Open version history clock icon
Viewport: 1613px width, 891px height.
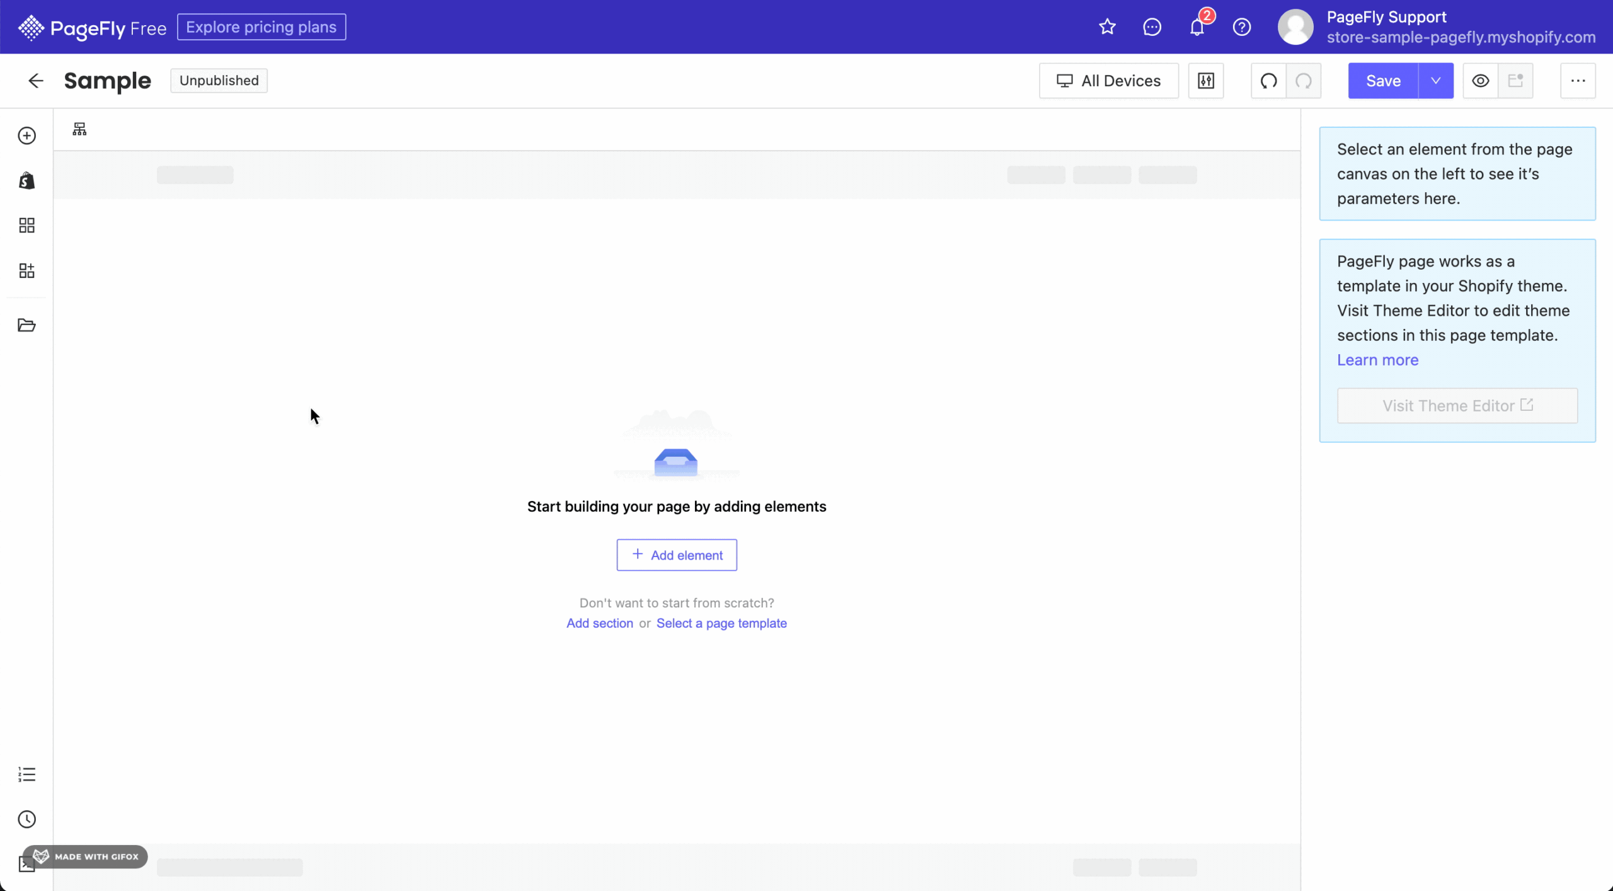(x=26, y=819)
